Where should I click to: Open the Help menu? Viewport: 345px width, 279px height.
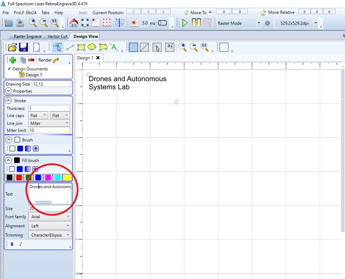tap(59, 13)
